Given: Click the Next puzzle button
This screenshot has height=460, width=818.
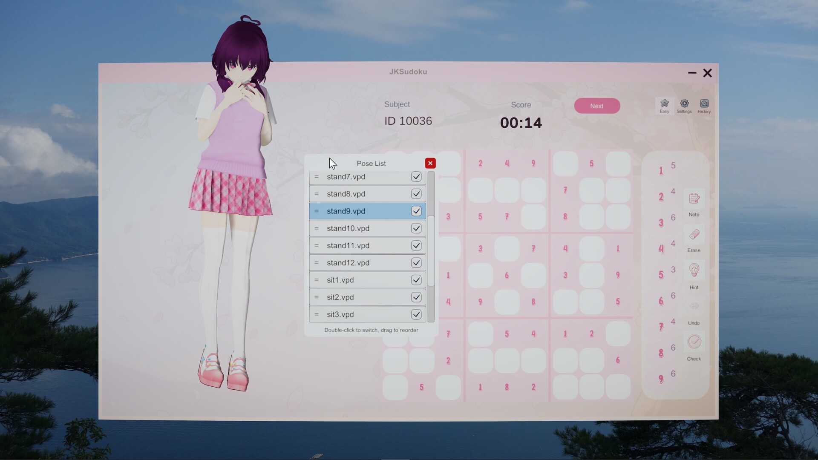Looking at the screenshot, I should point(597,106).
